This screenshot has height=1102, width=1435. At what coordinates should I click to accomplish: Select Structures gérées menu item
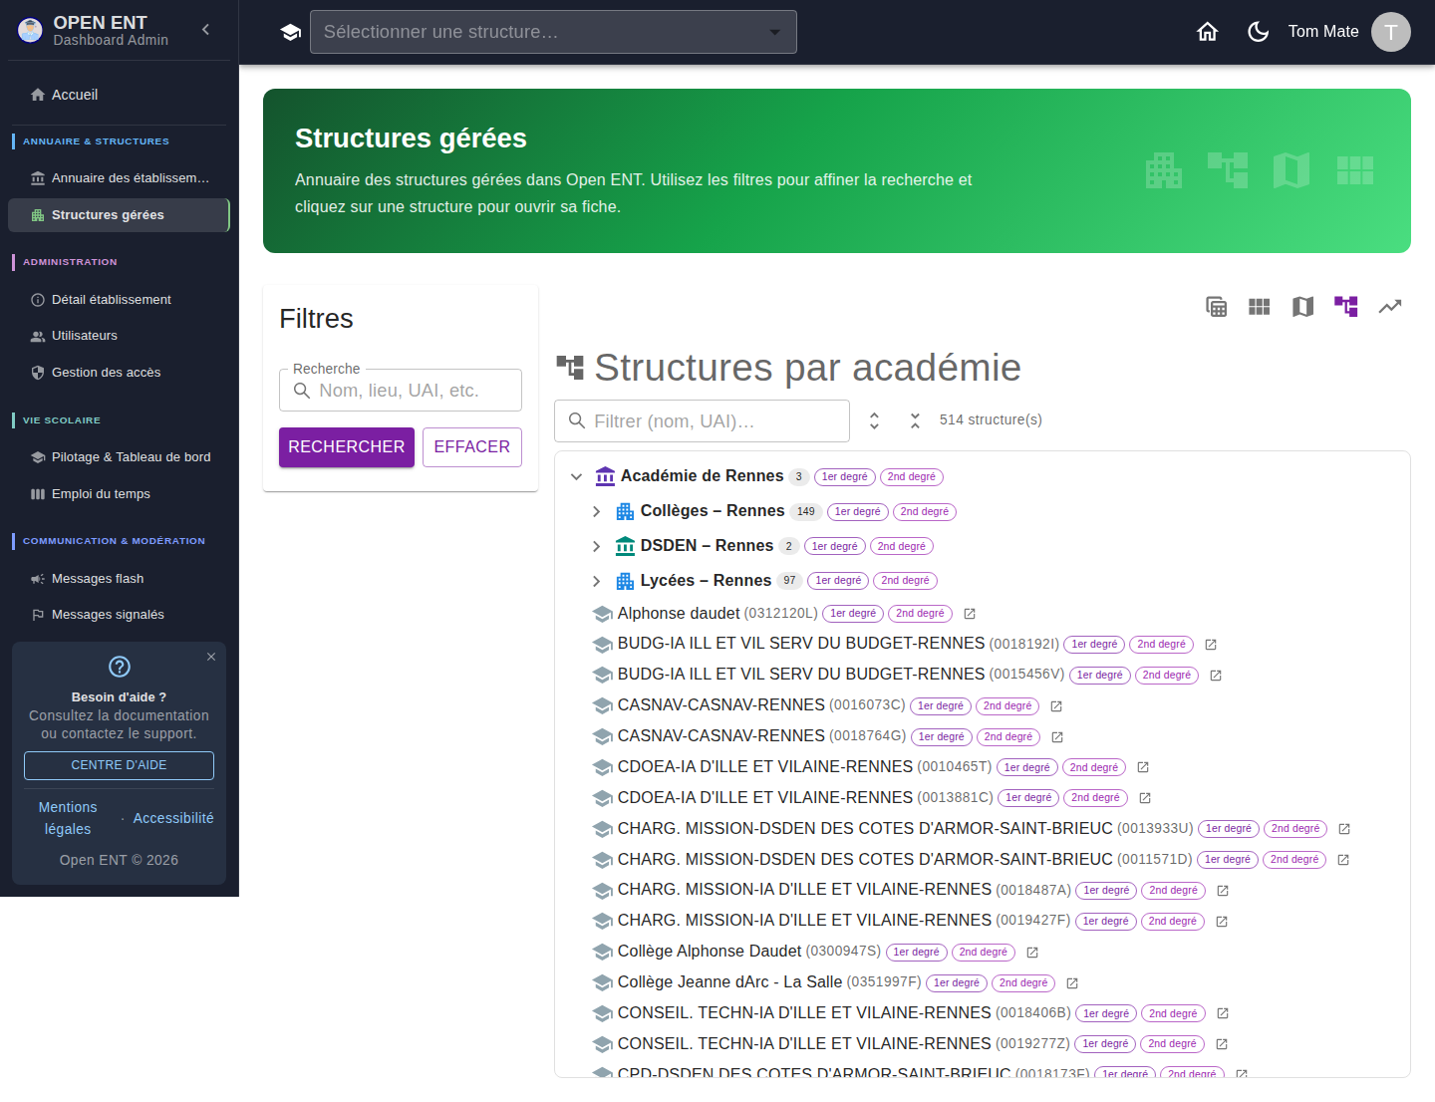point(119,215)
